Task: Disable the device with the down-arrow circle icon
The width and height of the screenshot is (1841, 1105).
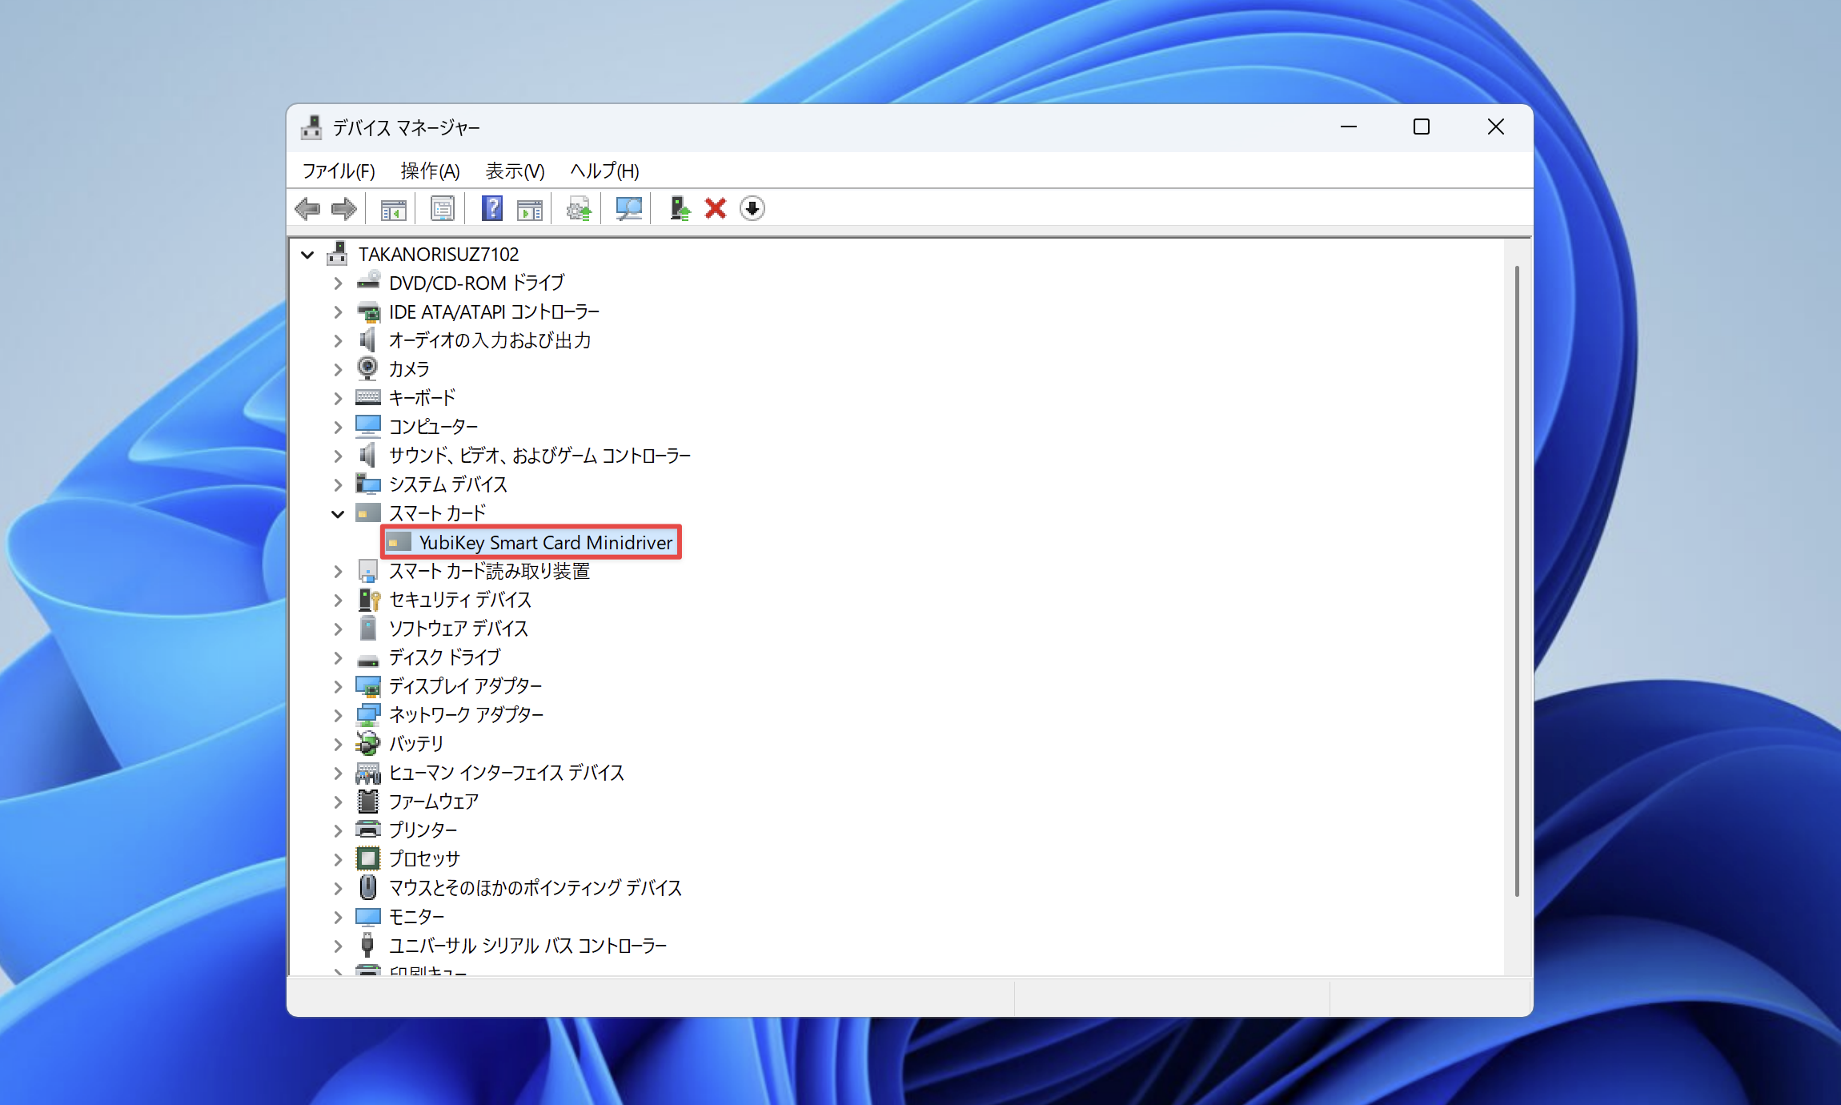Action: click(x=752, y=209)
